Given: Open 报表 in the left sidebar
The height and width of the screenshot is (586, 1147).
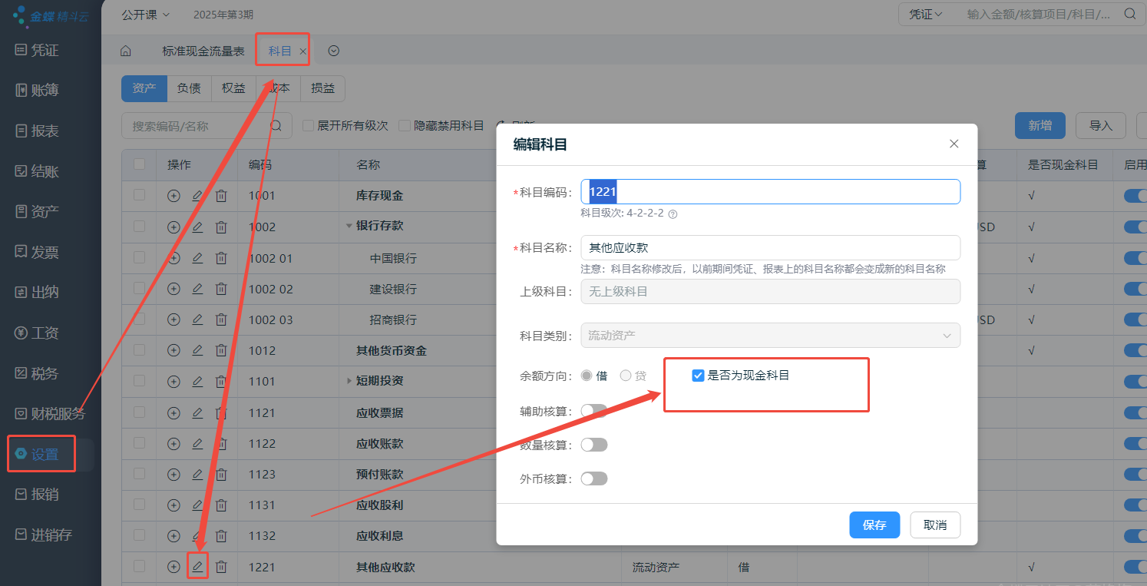Looking at the screenshot, I should 45,131.
